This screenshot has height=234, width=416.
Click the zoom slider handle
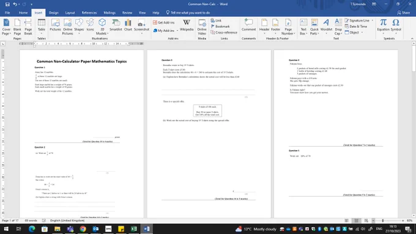[383, 221]
